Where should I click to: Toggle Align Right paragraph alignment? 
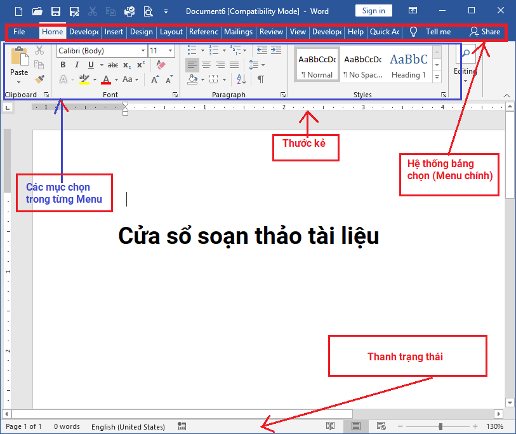[x=220, y=65]
